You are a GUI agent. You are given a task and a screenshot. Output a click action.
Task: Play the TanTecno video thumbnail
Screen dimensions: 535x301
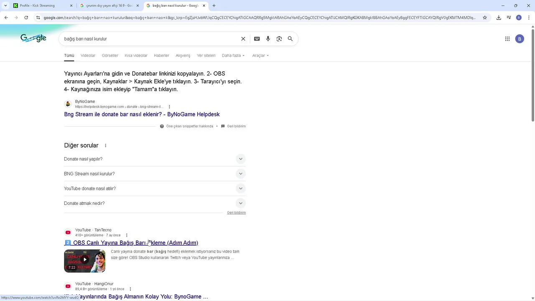pyautogui.click(x=84, y=261)
